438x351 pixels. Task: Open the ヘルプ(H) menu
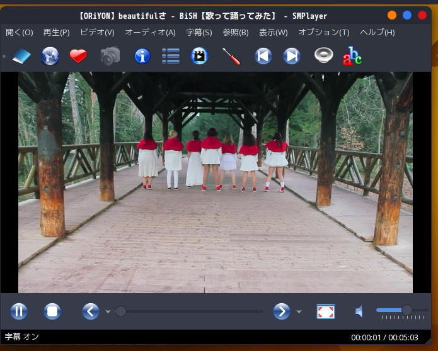377,33
